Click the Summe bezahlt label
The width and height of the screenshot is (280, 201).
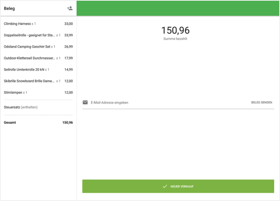(175, 39)
